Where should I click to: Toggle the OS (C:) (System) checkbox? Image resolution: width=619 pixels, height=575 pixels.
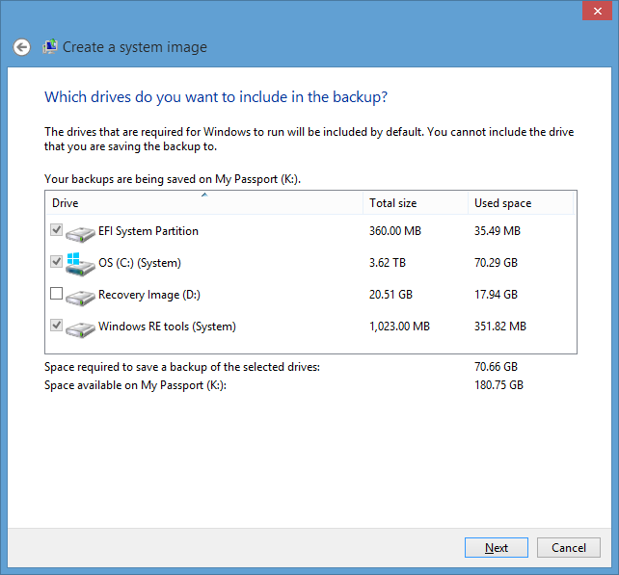click(57, 261)
